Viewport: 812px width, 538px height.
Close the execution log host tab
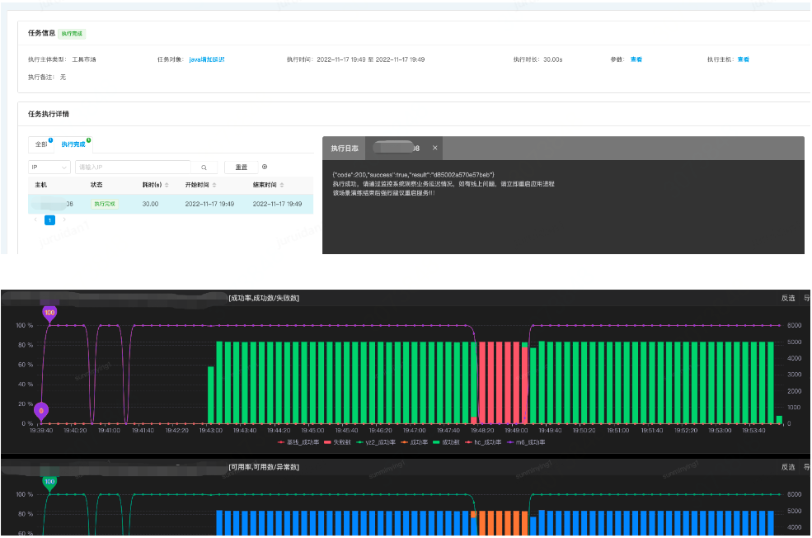(x=435, y=149)
